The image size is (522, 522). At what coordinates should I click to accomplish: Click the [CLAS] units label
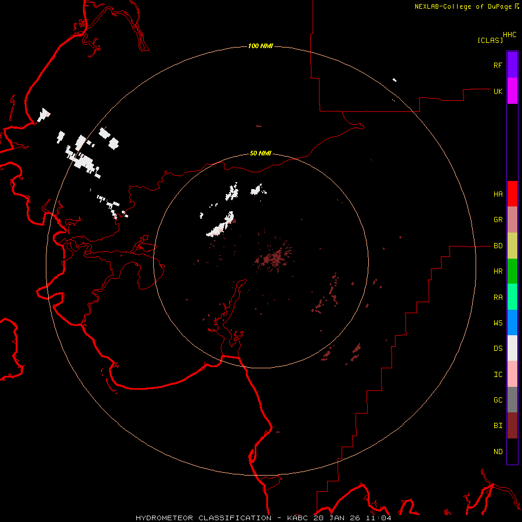click(x=490, y=40)
